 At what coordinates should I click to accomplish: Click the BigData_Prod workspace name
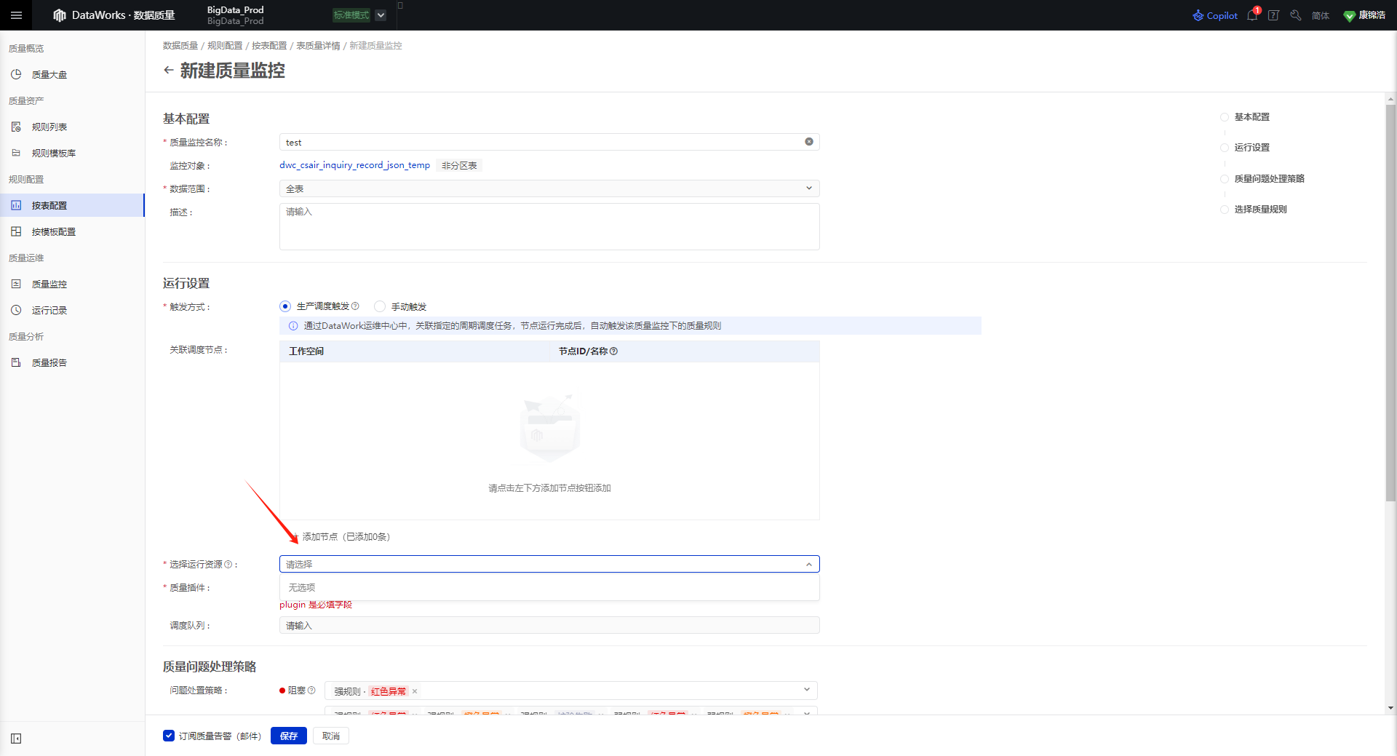236,10
